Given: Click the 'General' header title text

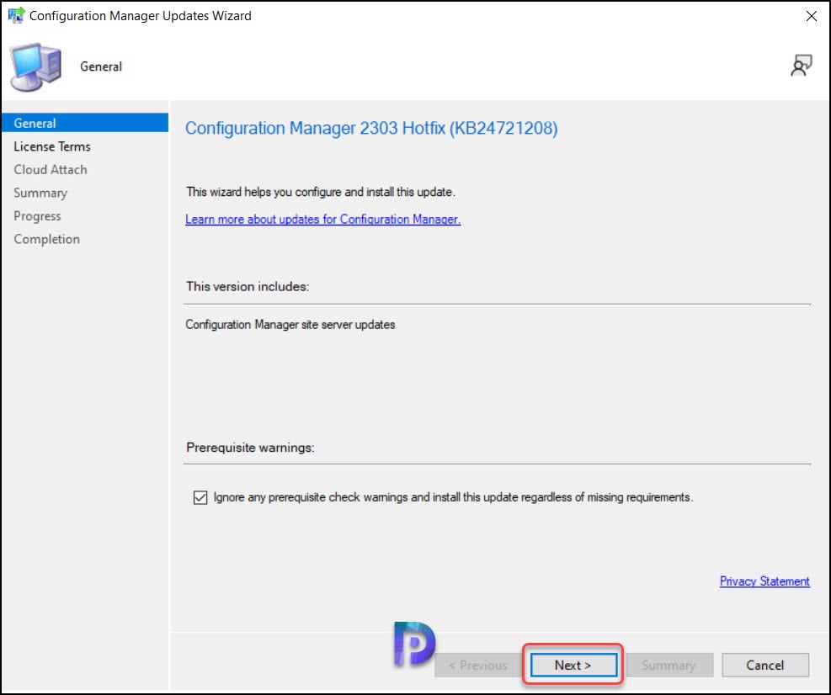Looking at the screenshot, I should point(101,66).
